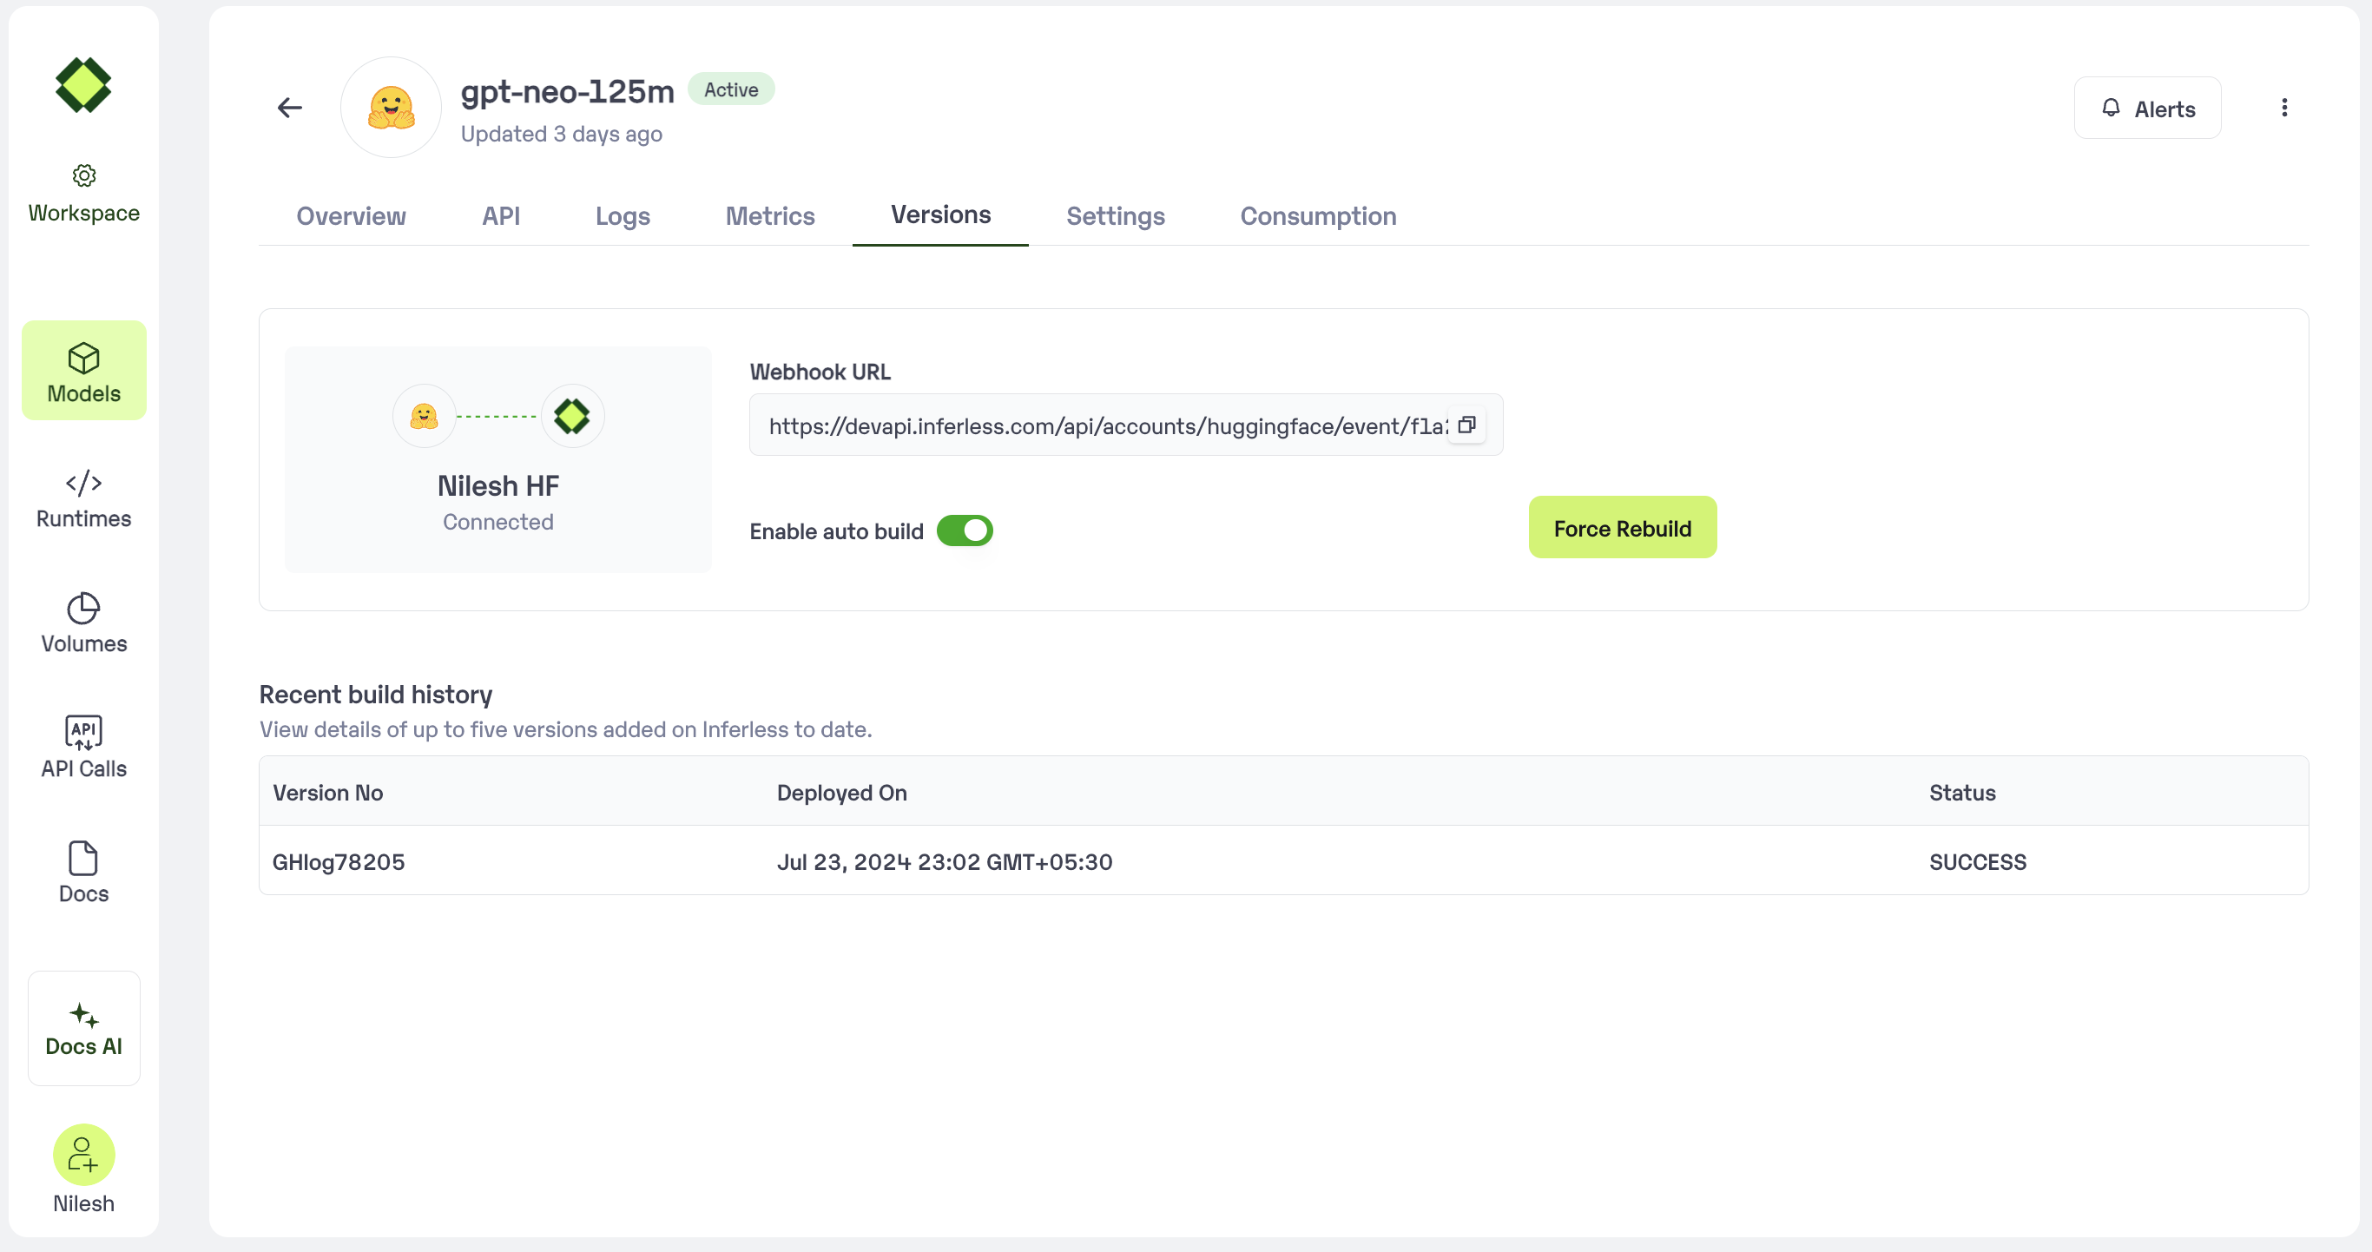Disable the auto build toggle
Image resolution: width=2372 pixels, height=1252 pixels.
click(964, 531)
